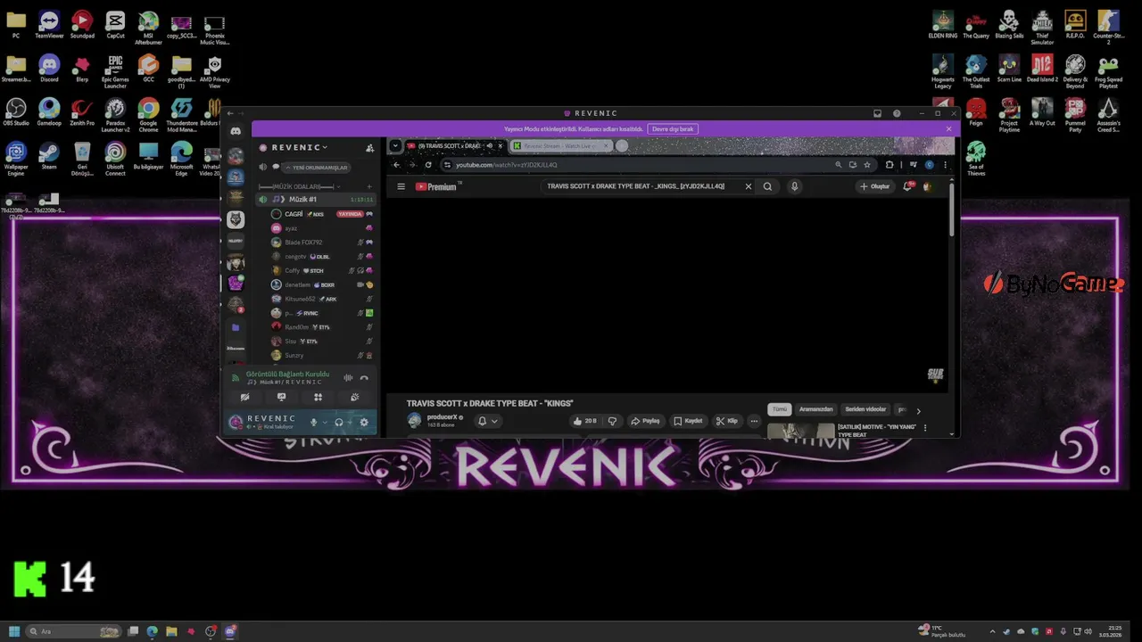This screenshot has height=642, width=1142.
Task: Start YouTube voice search microphone
Action: coord(794,186)
